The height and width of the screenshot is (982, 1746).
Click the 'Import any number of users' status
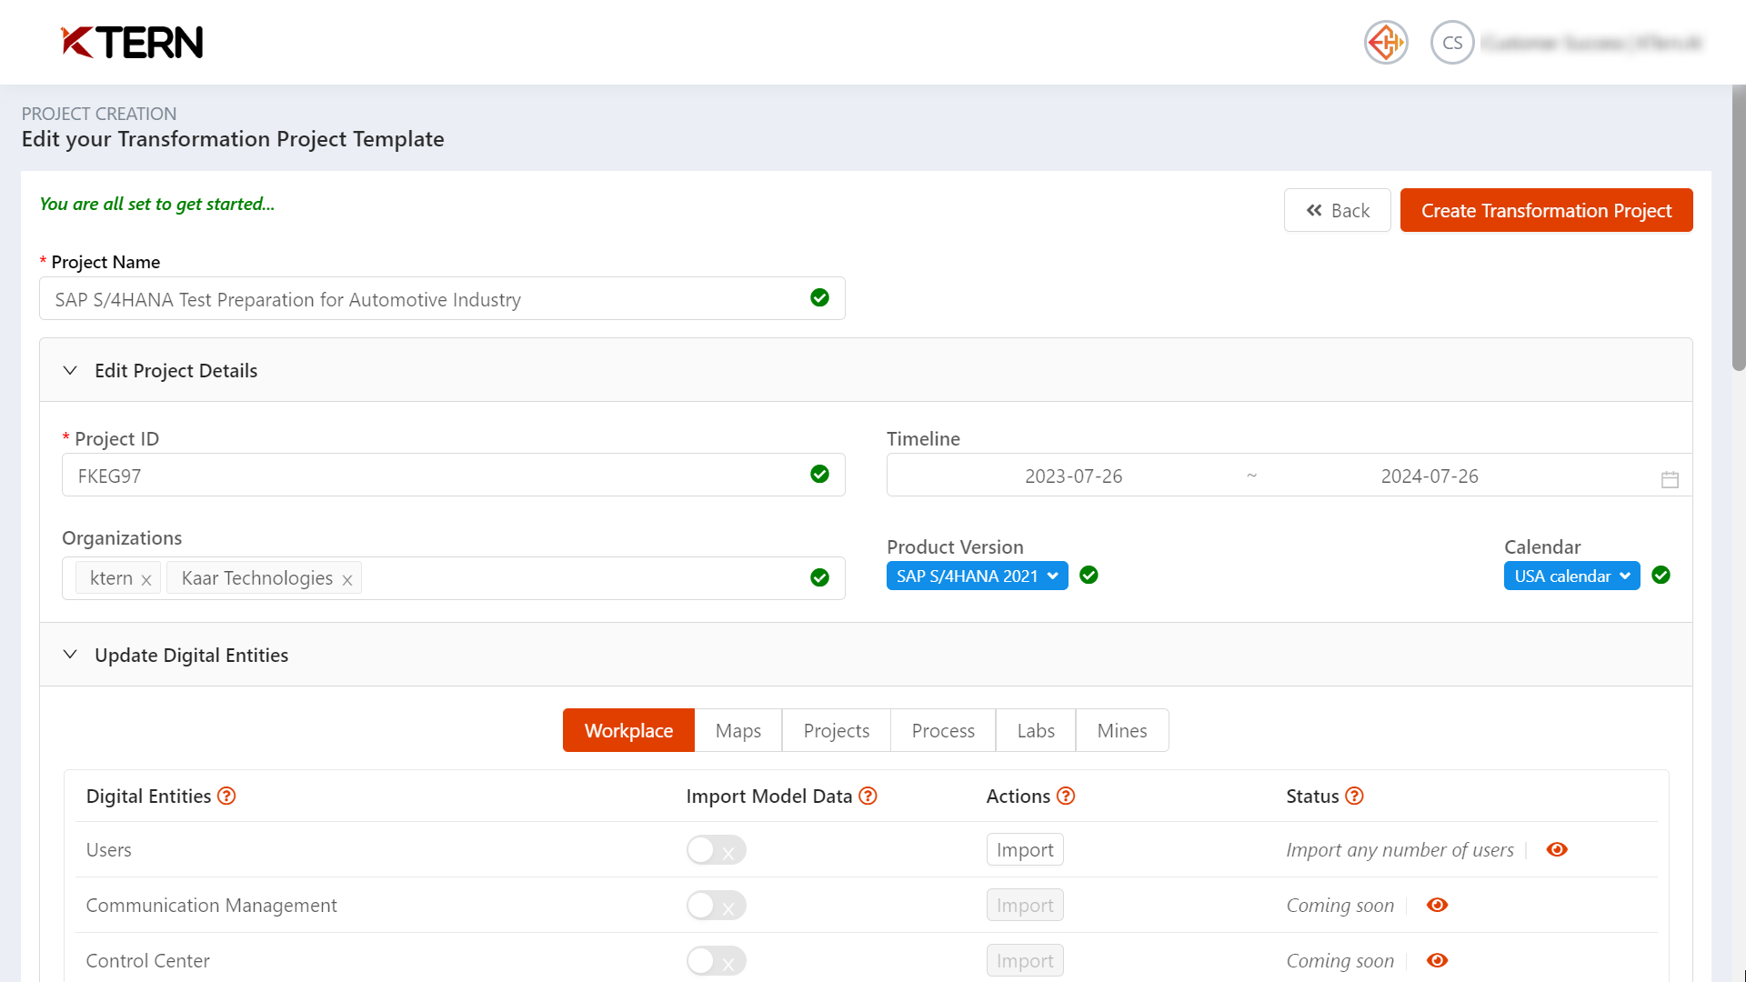coord(1400,849)
